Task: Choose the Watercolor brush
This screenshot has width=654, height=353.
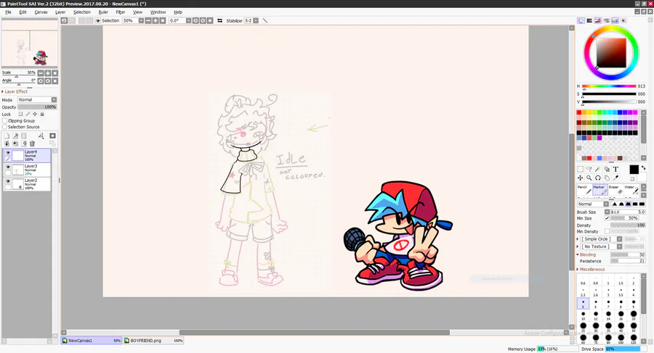Action: coord(631,190)
